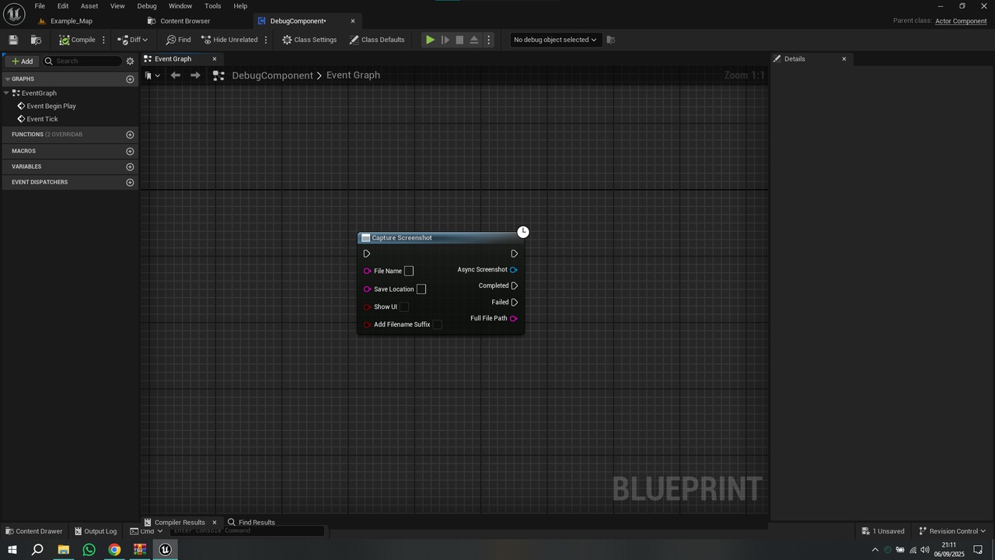Open Class Defaults
The image size is (995, 560).
pyautogui.click(x=377, y=40)
